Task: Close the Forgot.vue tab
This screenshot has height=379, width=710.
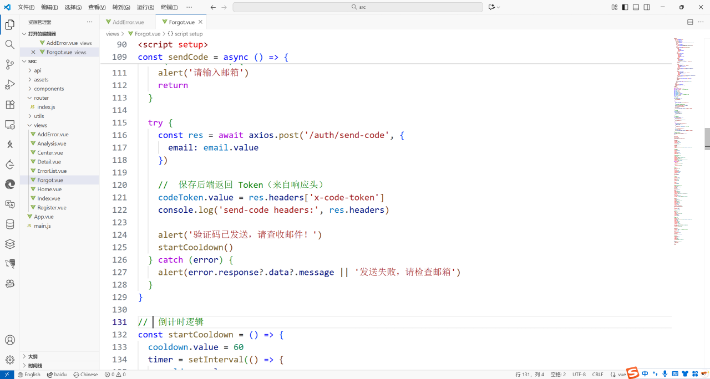Action: pyautogui.click(x=201, y=22)
